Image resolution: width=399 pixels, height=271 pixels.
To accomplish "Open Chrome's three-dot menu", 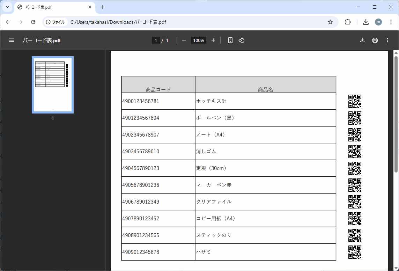I will coord(391,22).
